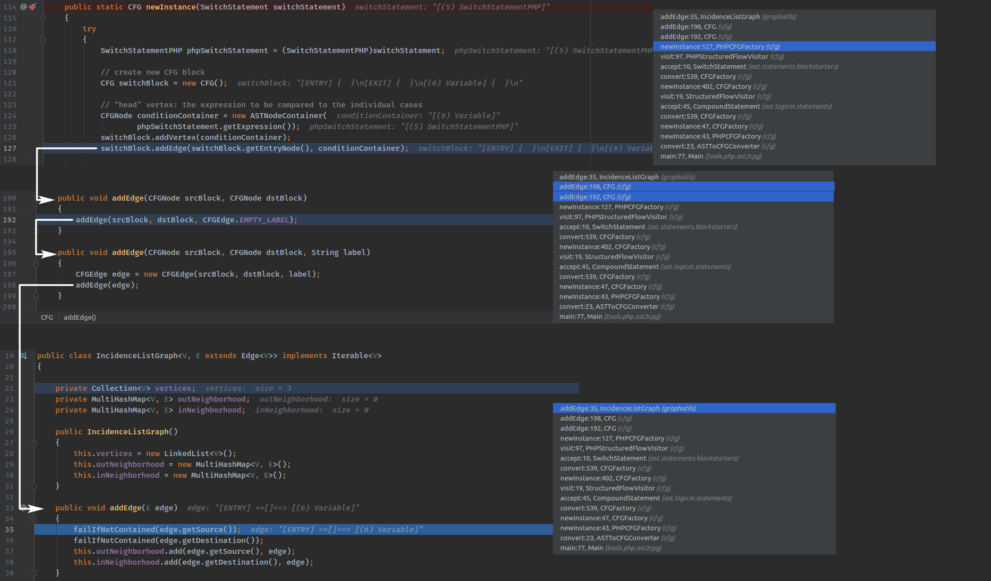Collapse the constructor fold marker on line 27

pyautogui.click(x=34, y=443)
